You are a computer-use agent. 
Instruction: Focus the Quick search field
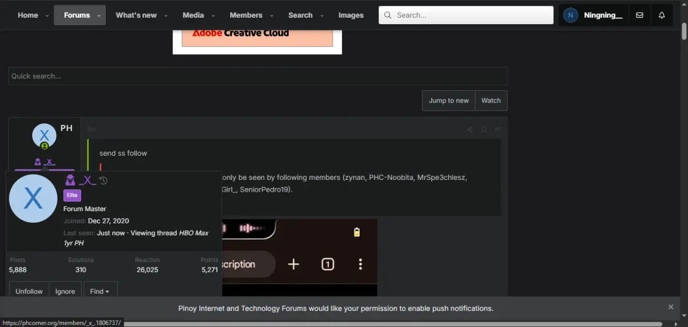(x=257, y=76)
